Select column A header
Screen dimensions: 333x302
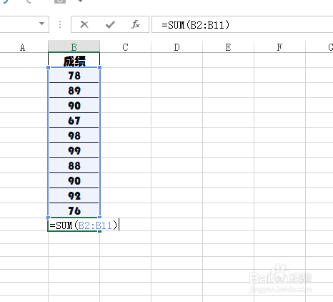click(x=22, y=47)
